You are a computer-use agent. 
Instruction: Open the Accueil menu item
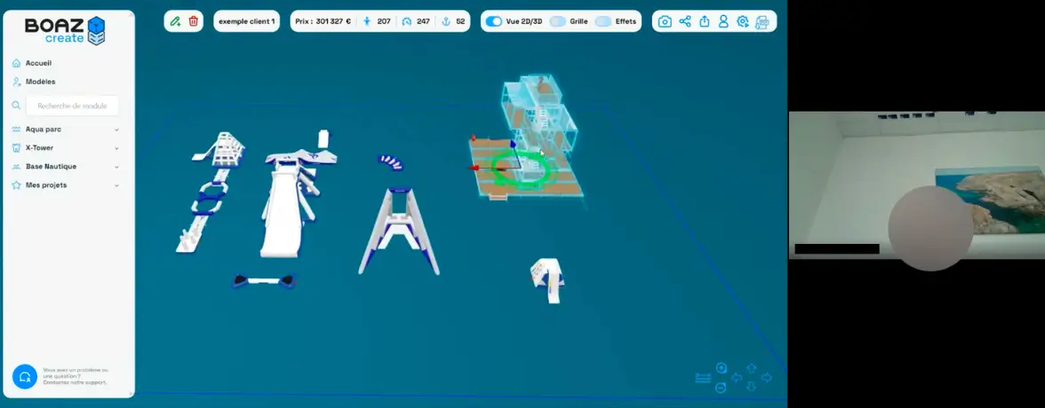click(x=39, y=63)
